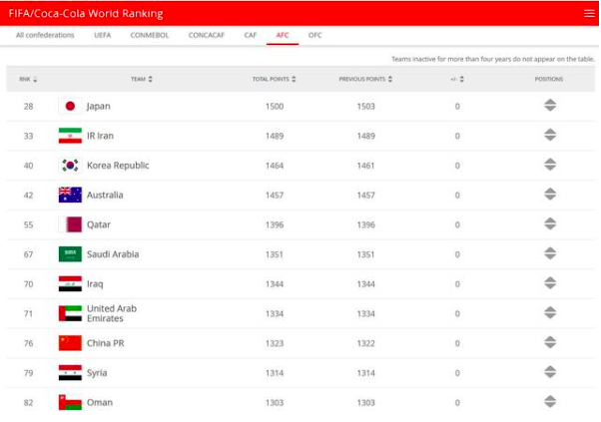
Task: Expand positions details for Qatar row
Action: pyautogui.click(x=550, y=224)
